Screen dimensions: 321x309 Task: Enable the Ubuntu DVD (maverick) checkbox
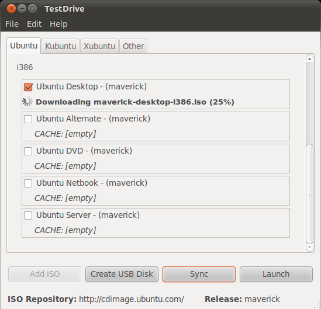(28, 151)
